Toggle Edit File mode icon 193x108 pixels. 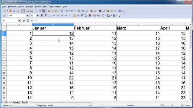click(23, 11)
